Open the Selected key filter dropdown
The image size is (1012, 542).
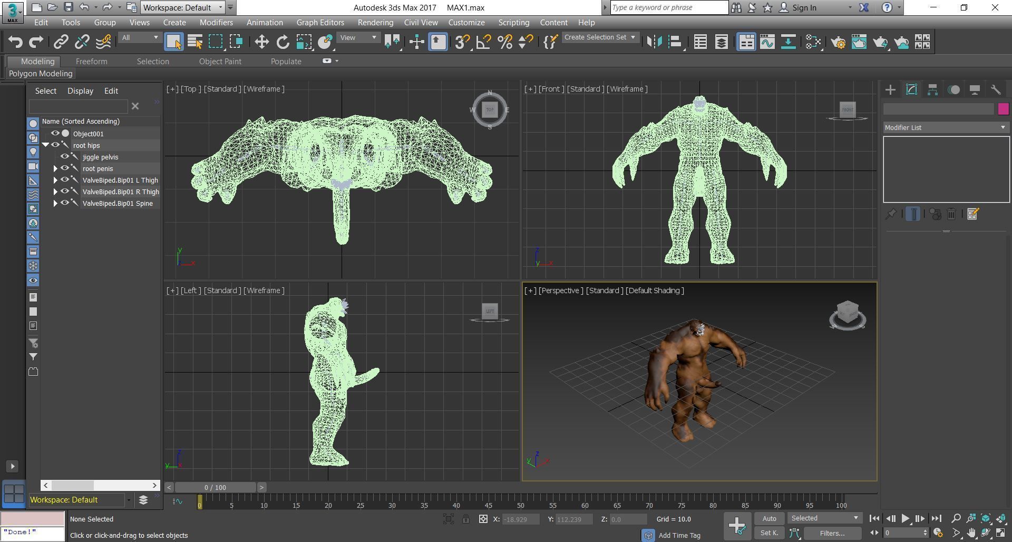(825, 518)
